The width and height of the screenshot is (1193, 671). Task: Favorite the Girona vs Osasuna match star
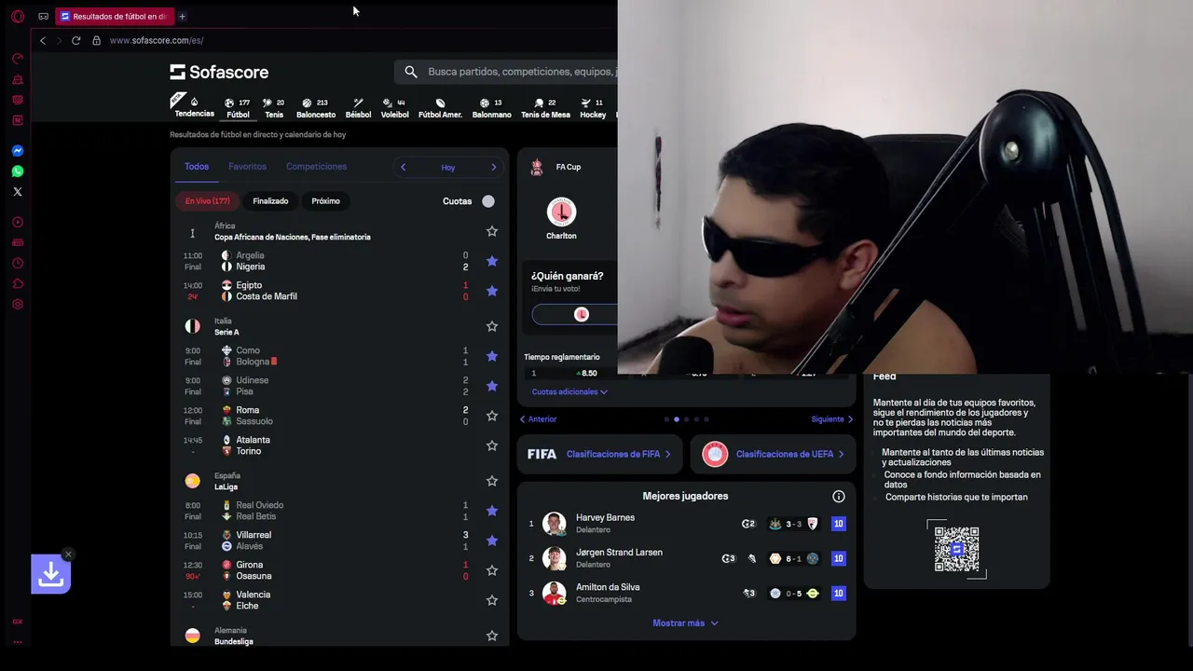(x=492, y=570)
